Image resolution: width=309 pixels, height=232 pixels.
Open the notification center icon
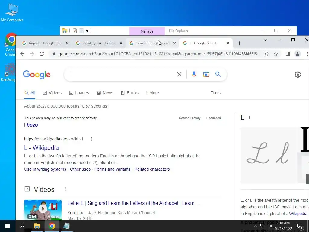[299, 226]
